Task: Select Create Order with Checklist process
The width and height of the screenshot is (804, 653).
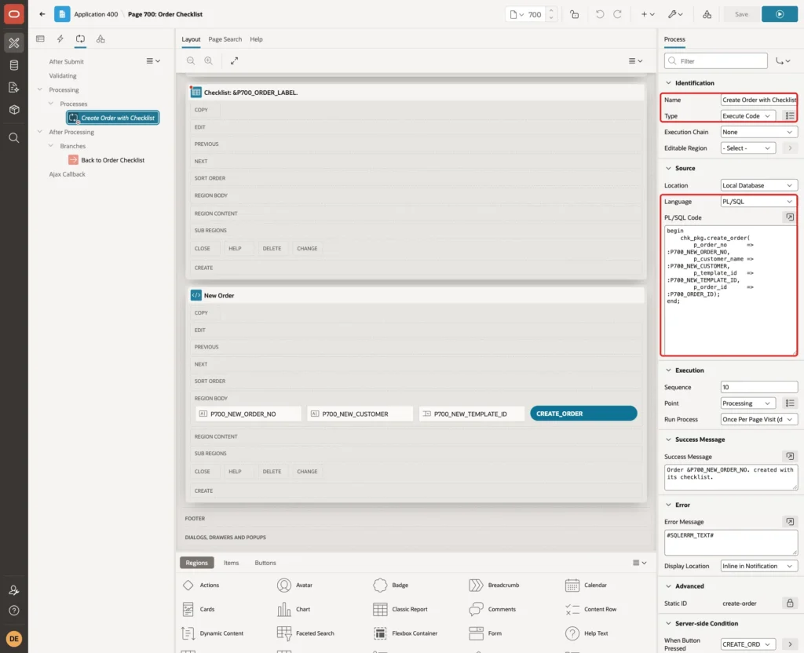Action: (113, 118)
